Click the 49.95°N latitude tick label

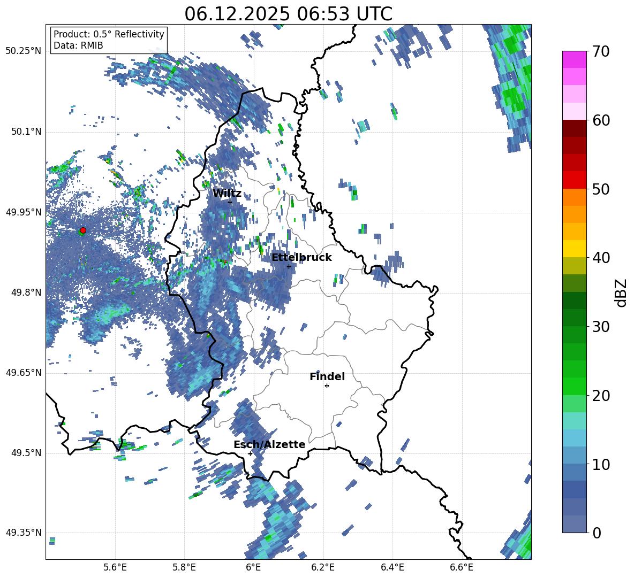click(x=24, y=212)
